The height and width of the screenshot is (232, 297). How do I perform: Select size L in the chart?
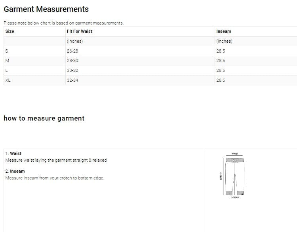(6, 70)
